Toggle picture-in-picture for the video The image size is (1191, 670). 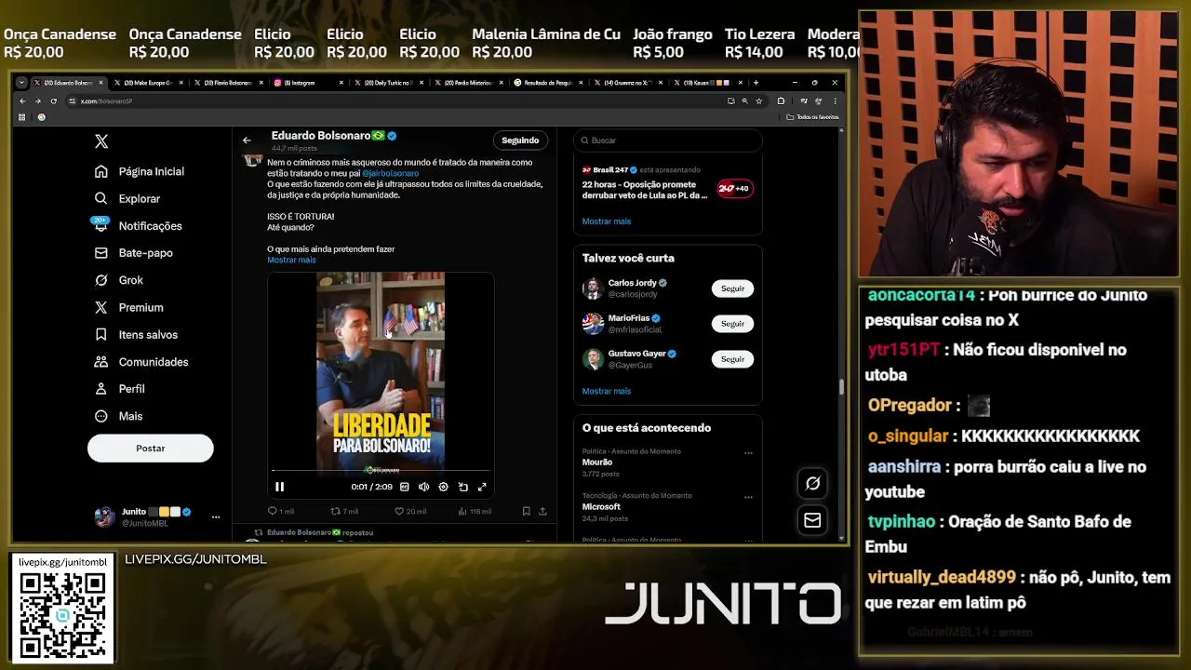(462, 487)
